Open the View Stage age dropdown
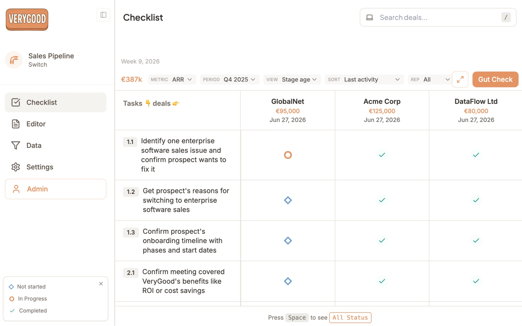This screenshot has width=522, height=326. click(292, 80)
